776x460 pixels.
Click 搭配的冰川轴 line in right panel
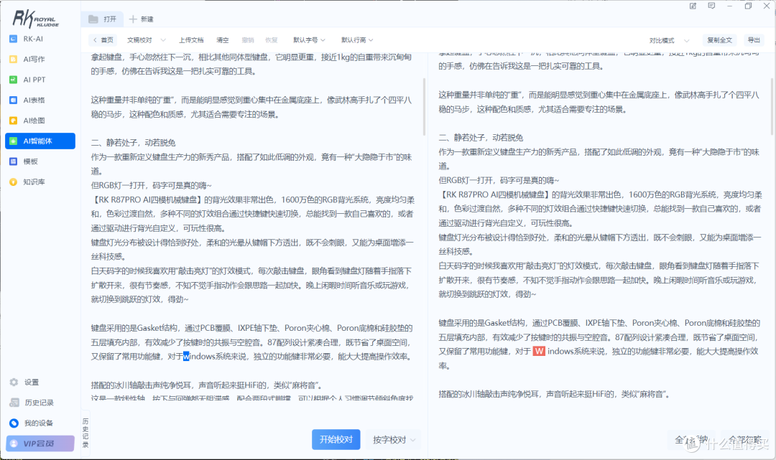click(555, 394)
